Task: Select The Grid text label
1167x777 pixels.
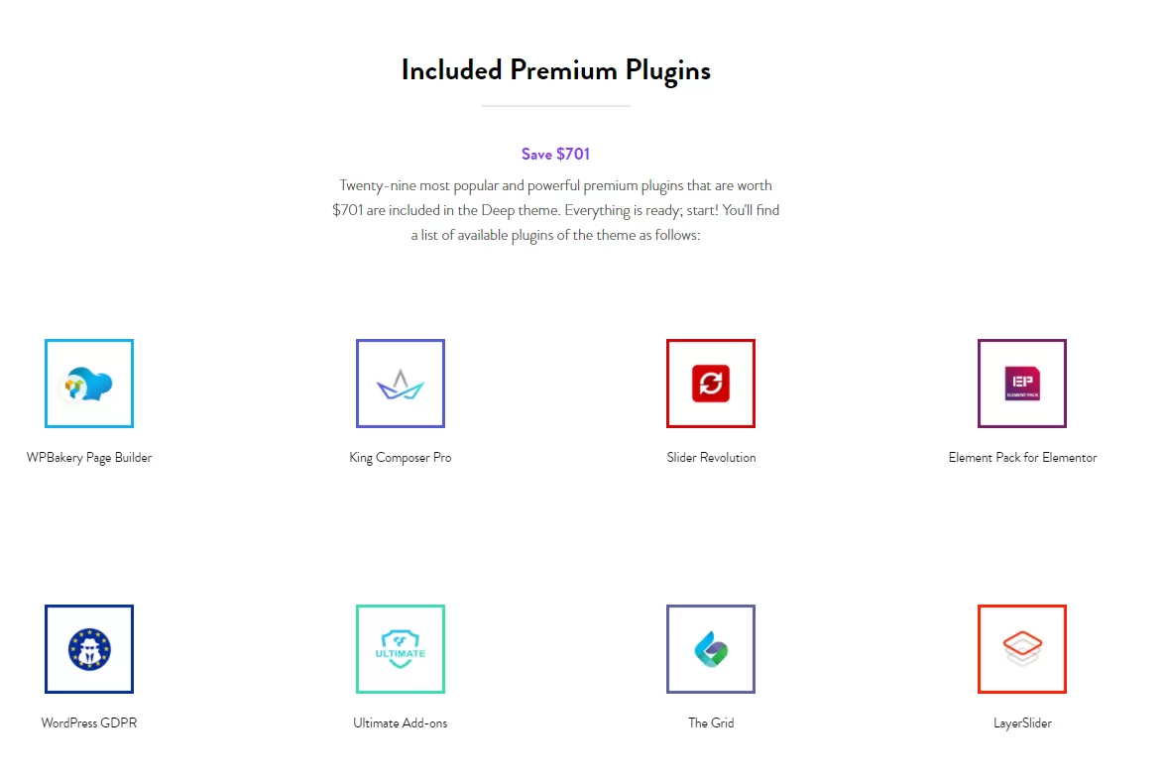Action: click(711, 723)
